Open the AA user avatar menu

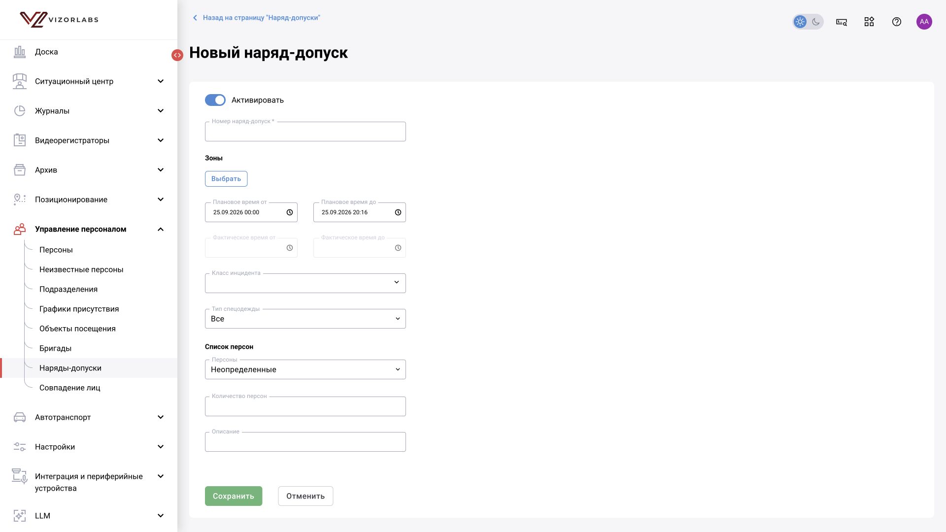[x=924, y=22]
